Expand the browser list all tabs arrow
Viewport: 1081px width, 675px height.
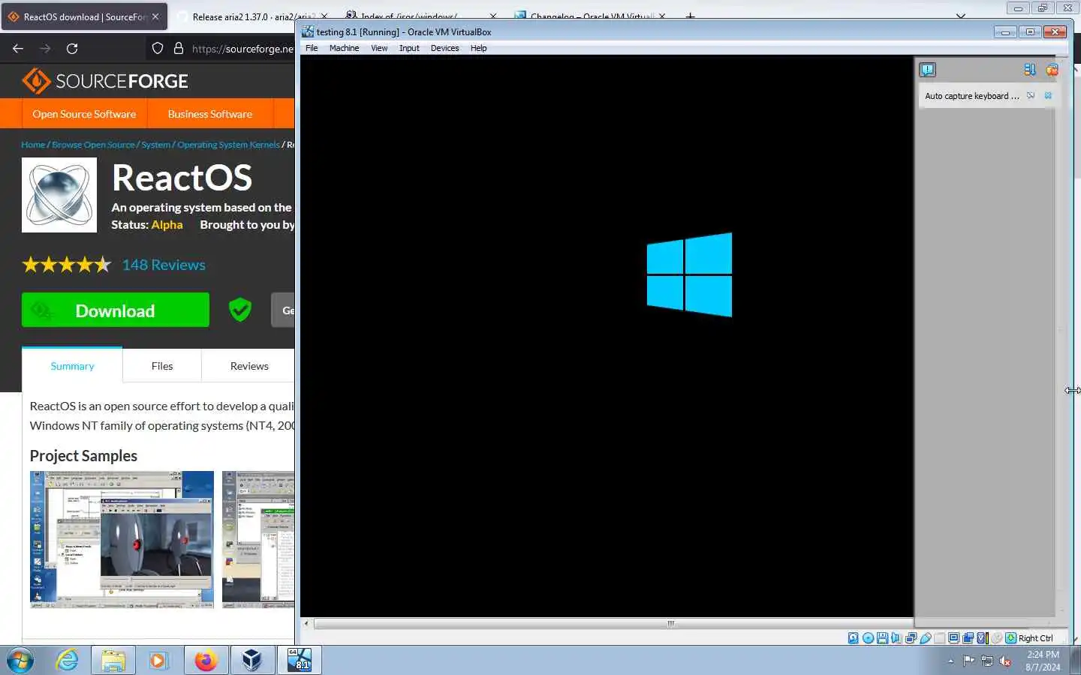coord(961,16)
